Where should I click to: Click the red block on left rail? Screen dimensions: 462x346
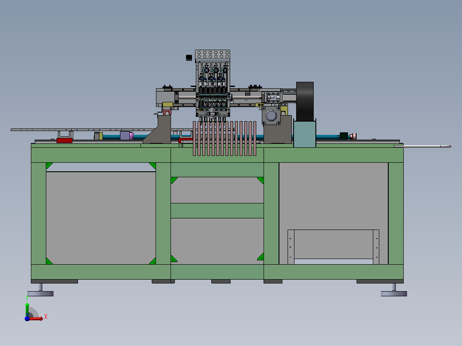pyautogui.click(x=64, y=140)
